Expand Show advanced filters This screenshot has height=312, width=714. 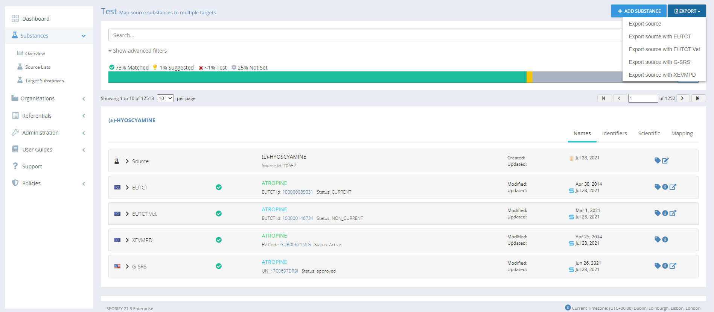137,51
